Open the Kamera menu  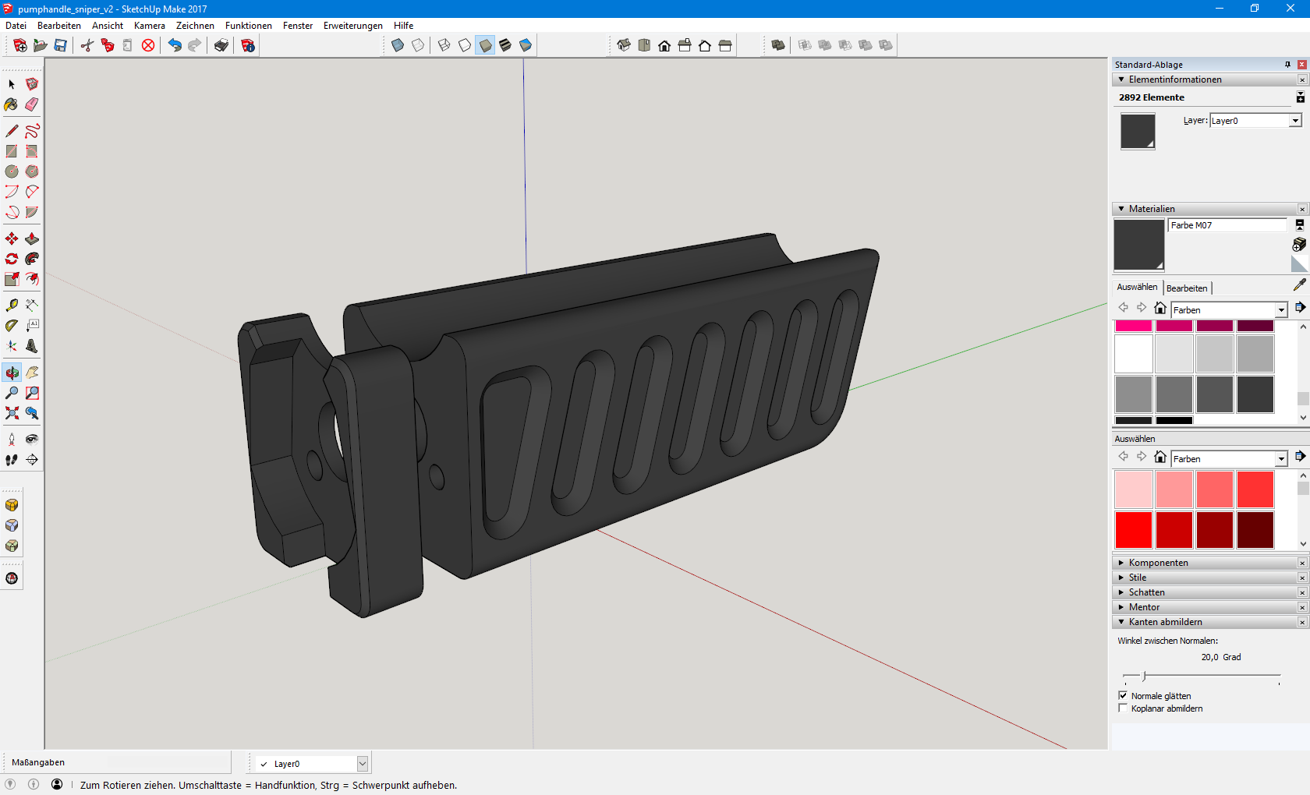[149, 26]
